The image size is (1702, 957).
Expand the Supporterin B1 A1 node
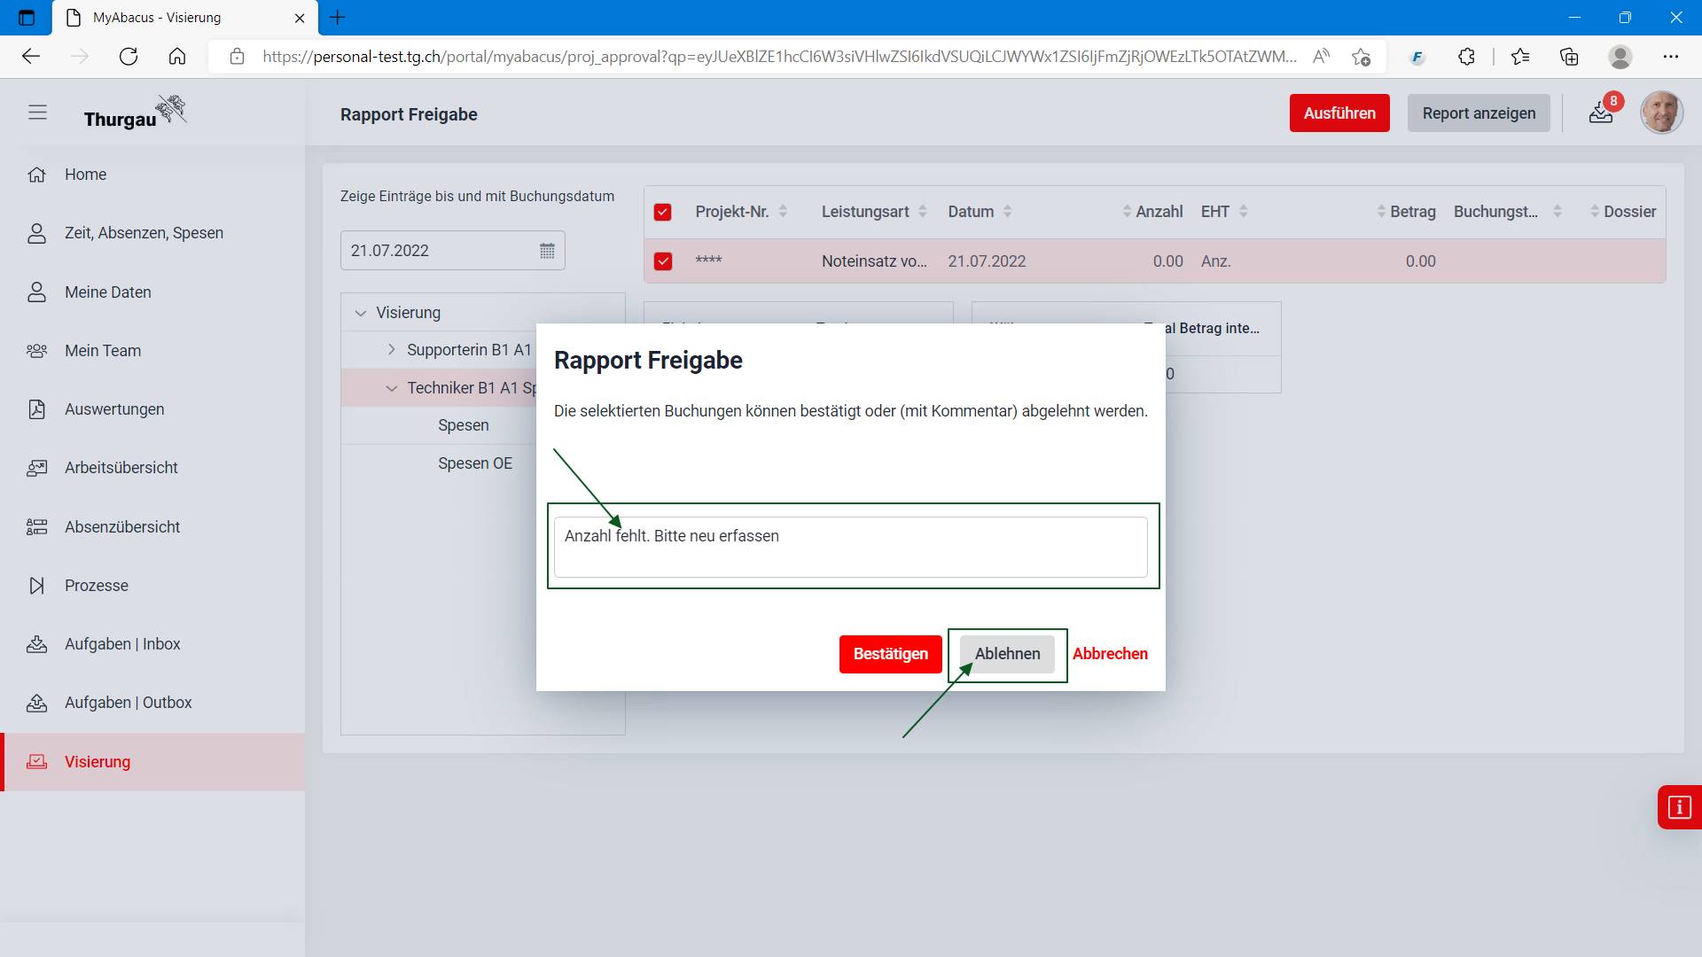click(392, 350)
